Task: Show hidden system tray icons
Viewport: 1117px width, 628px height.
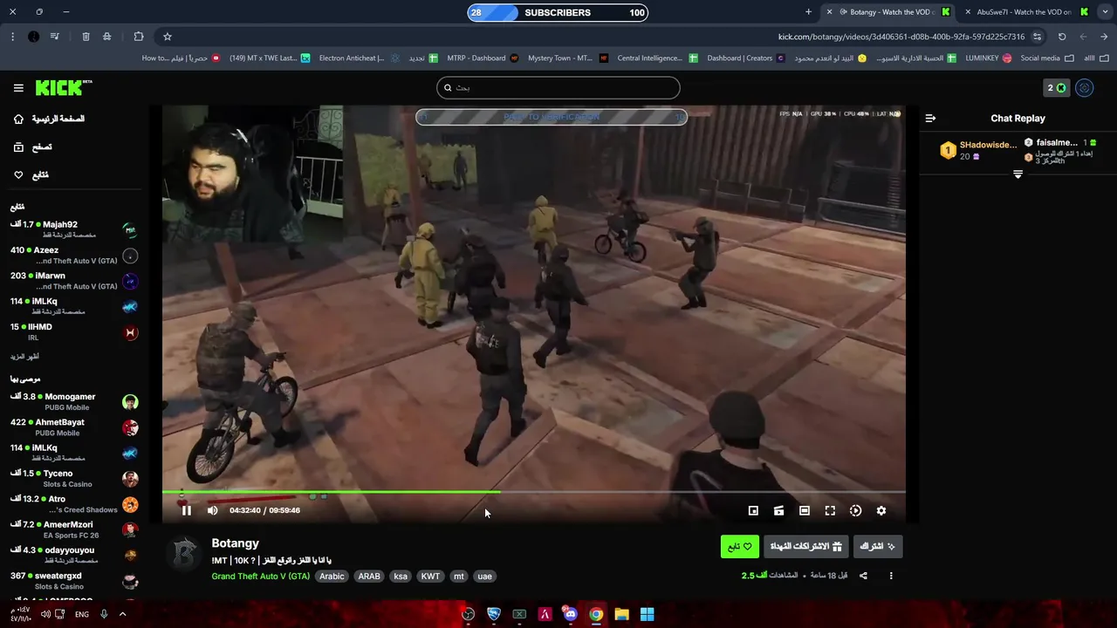Action: [122, 614]
